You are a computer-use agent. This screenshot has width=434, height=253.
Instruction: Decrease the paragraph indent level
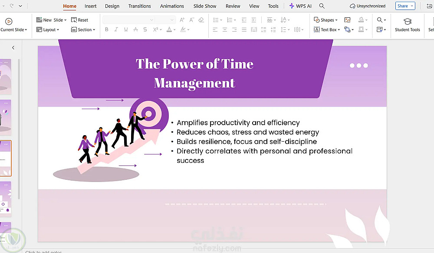point(244,20)
